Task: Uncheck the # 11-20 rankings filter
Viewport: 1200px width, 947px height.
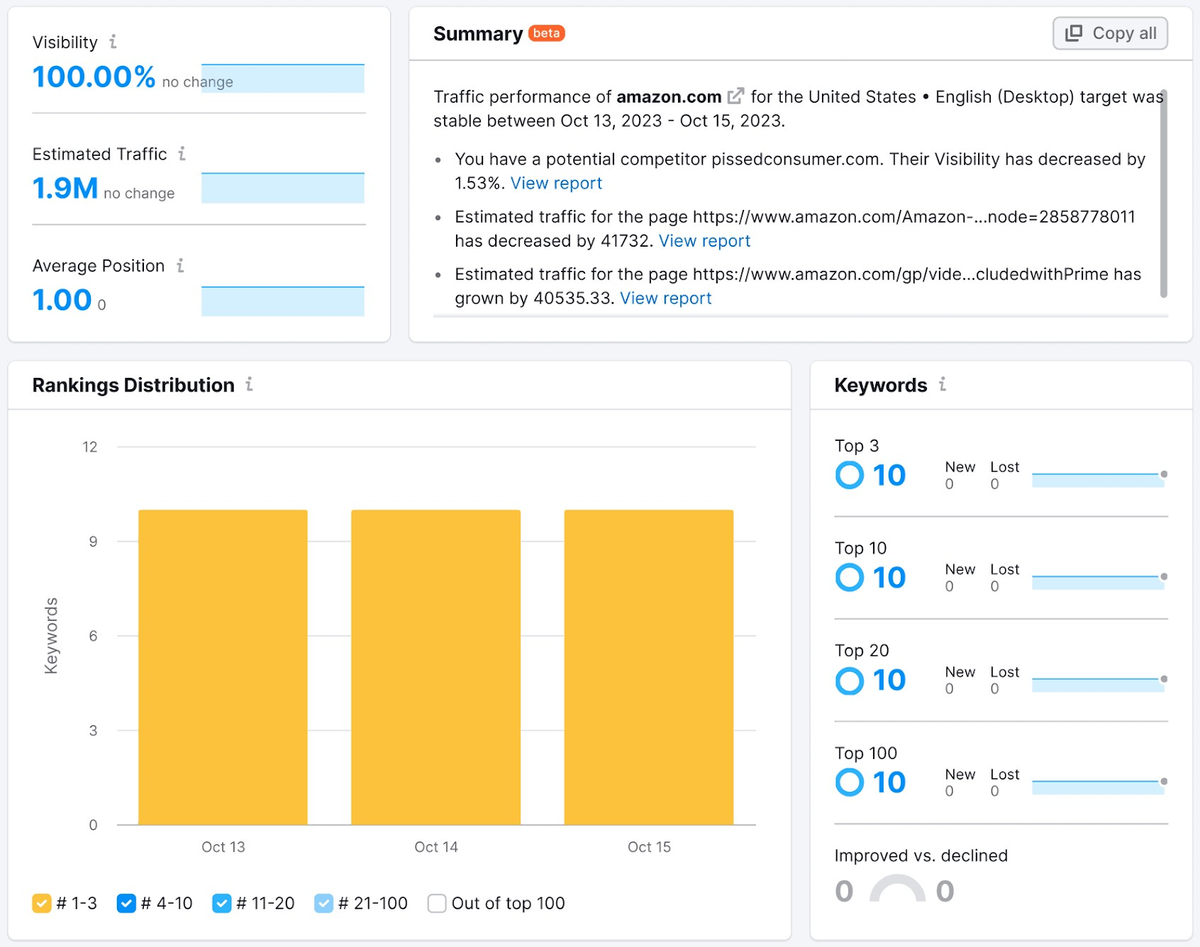Action: pos(222,904)
